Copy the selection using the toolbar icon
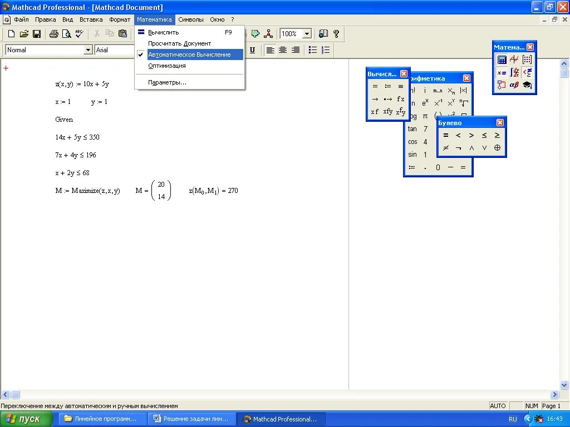The height and width of the screenshot is (427, 570). click(110, 34)
